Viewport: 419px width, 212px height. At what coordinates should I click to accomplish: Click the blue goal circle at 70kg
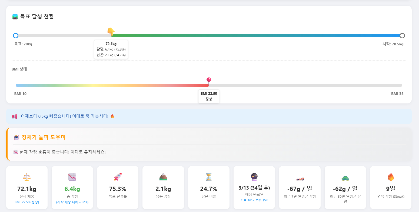[x=16, y=36]
